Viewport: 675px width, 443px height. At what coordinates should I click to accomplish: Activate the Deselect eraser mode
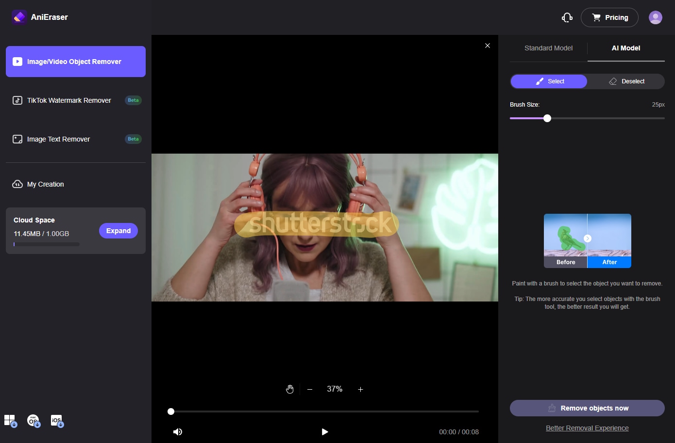click(x=626, y=81)
